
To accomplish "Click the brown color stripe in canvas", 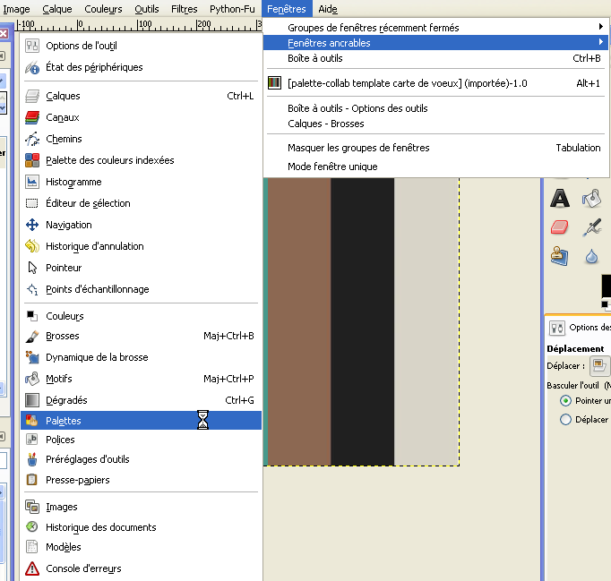I will click(x=299, y=321).
